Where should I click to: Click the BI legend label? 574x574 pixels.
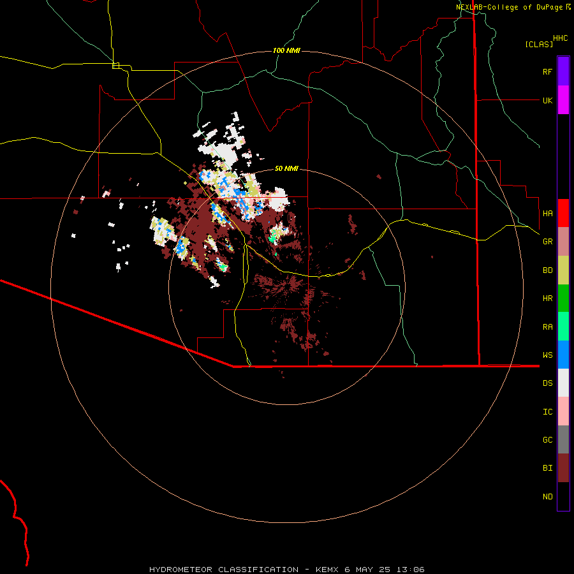tap(547, 468)
